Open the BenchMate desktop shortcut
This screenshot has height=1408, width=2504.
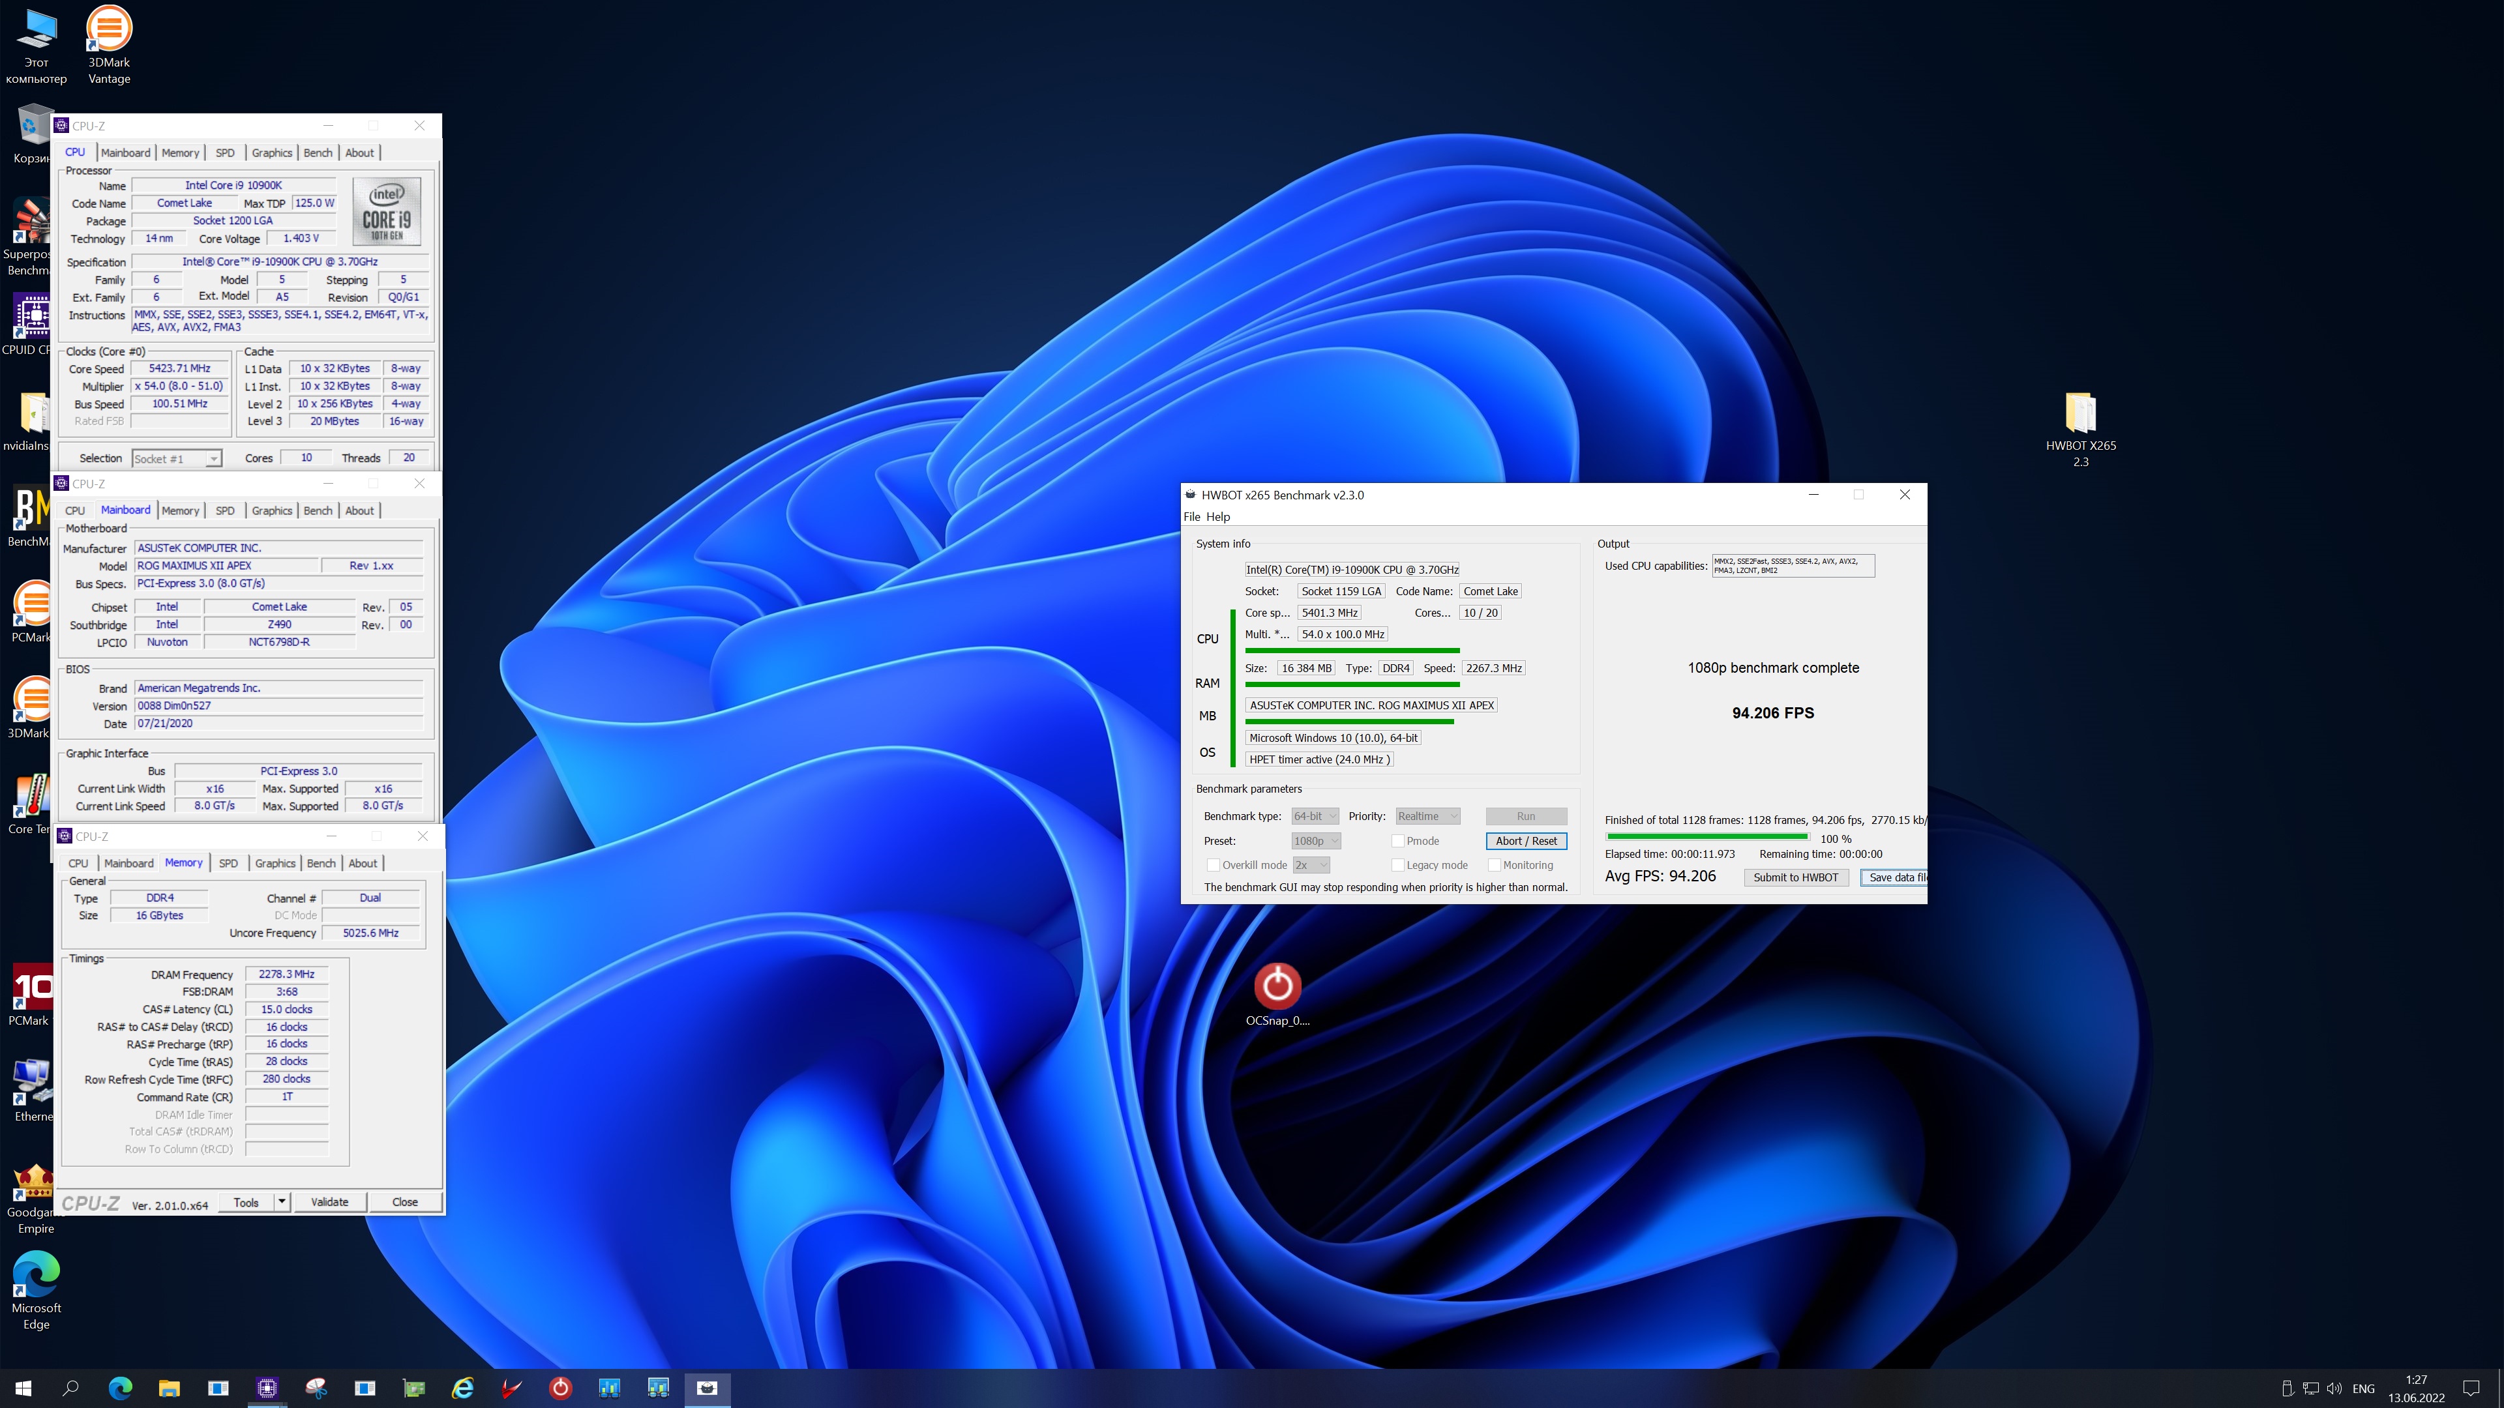coord(29,516)
